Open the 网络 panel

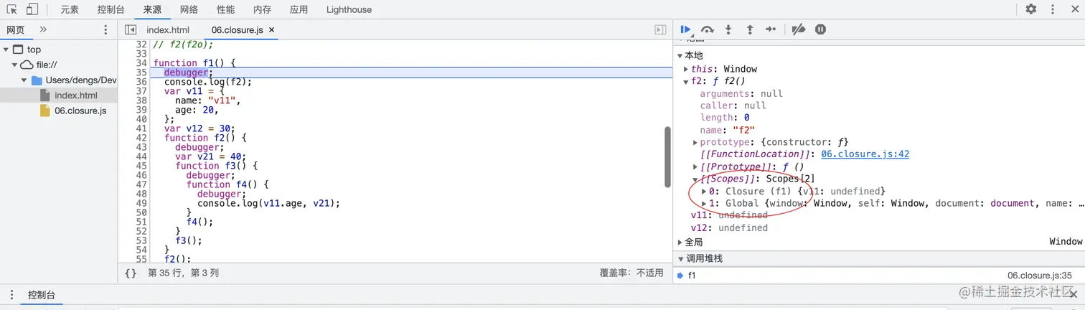[189, 9]
